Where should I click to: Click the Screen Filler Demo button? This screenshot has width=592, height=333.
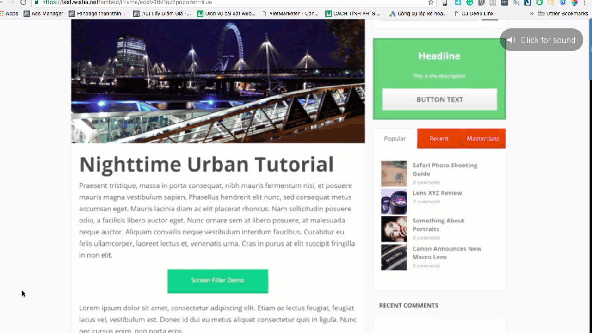pos(218,281)
